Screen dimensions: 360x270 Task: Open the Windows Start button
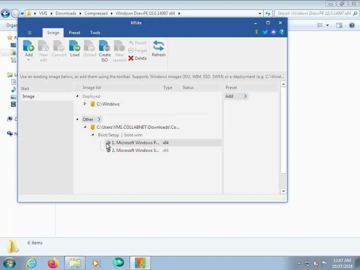(9, 263)
